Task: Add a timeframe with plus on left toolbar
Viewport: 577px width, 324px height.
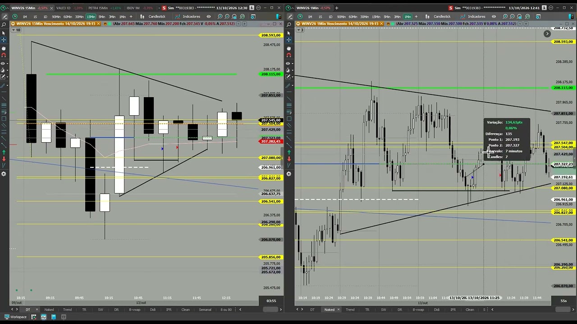Action: coord(131,17)
